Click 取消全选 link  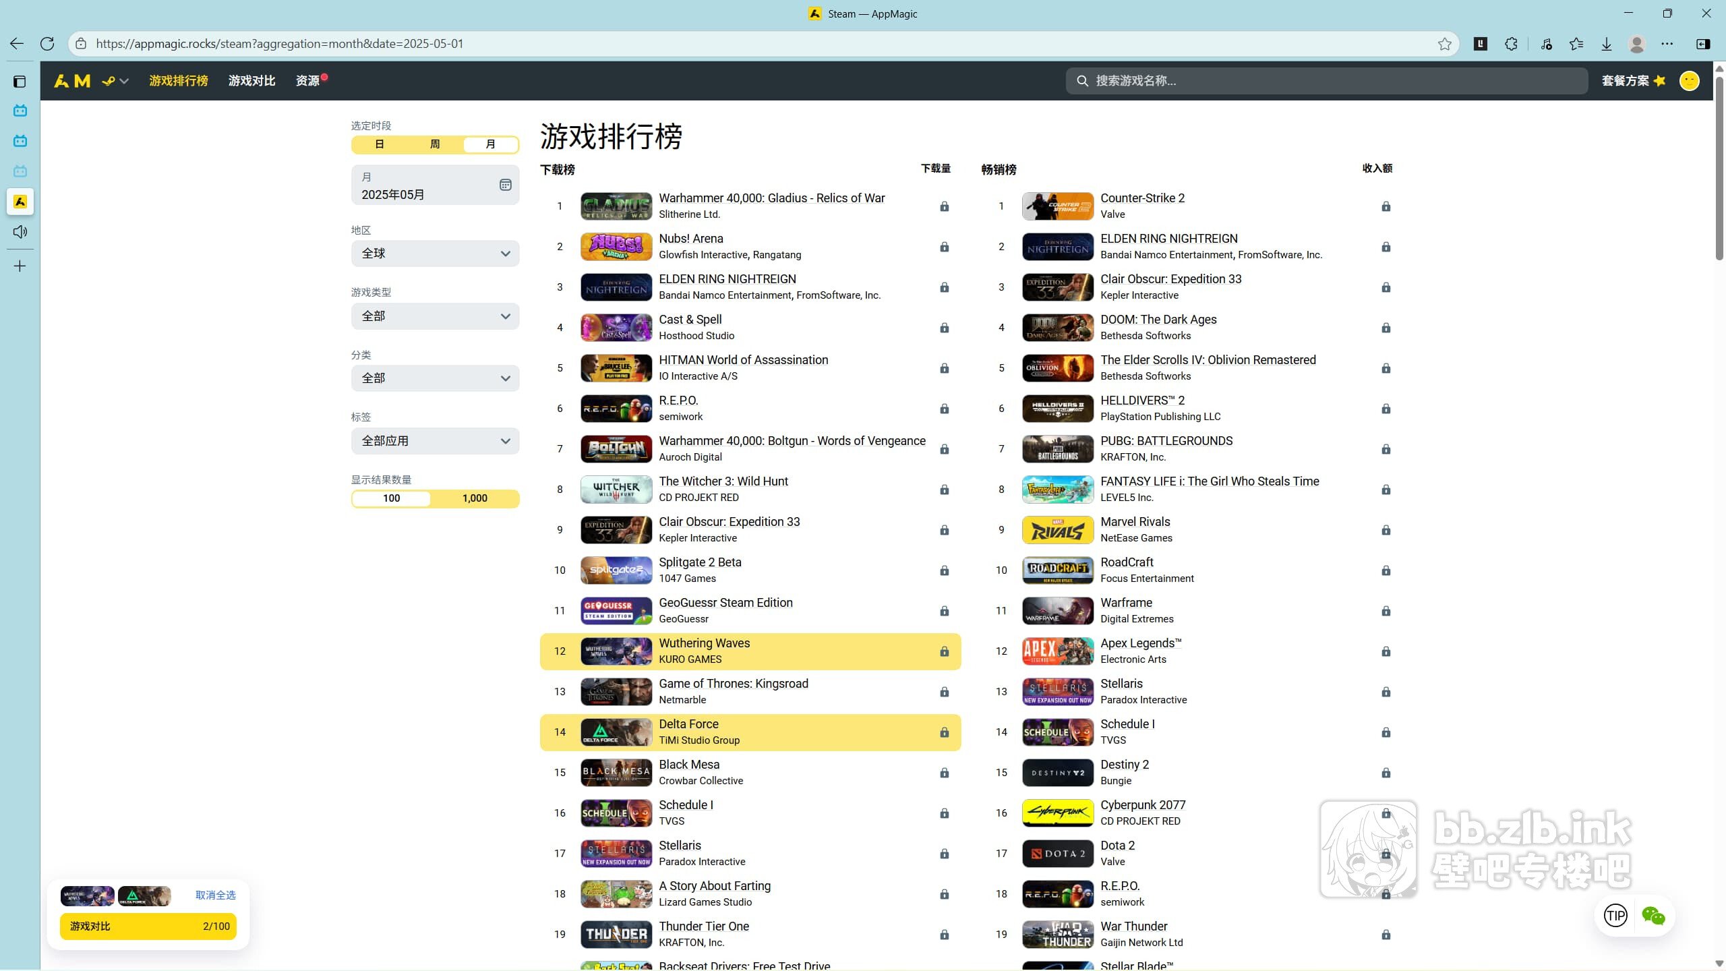click(215, 895)
